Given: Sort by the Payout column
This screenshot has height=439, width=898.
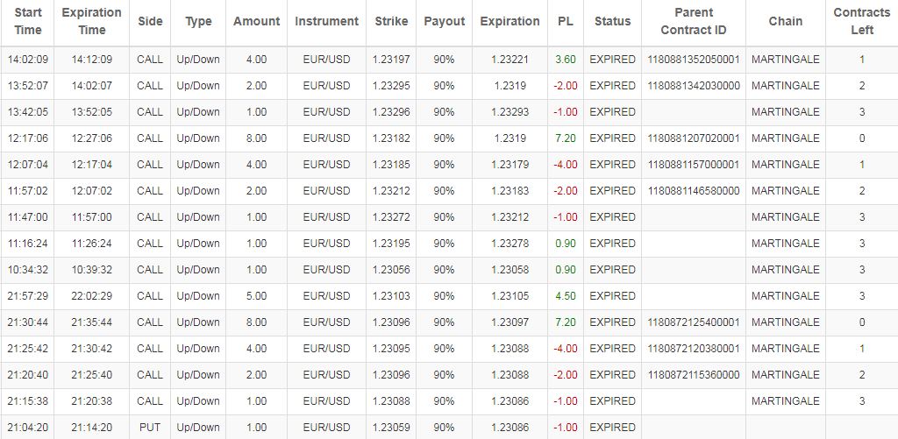Looking at the screenshot, I should coord(444,21).
